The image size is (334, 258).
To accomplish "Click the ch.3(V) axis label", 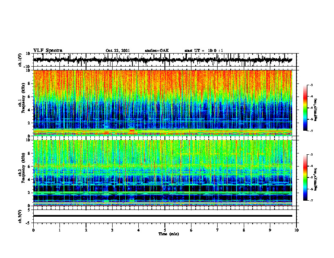I will [20, 216].
